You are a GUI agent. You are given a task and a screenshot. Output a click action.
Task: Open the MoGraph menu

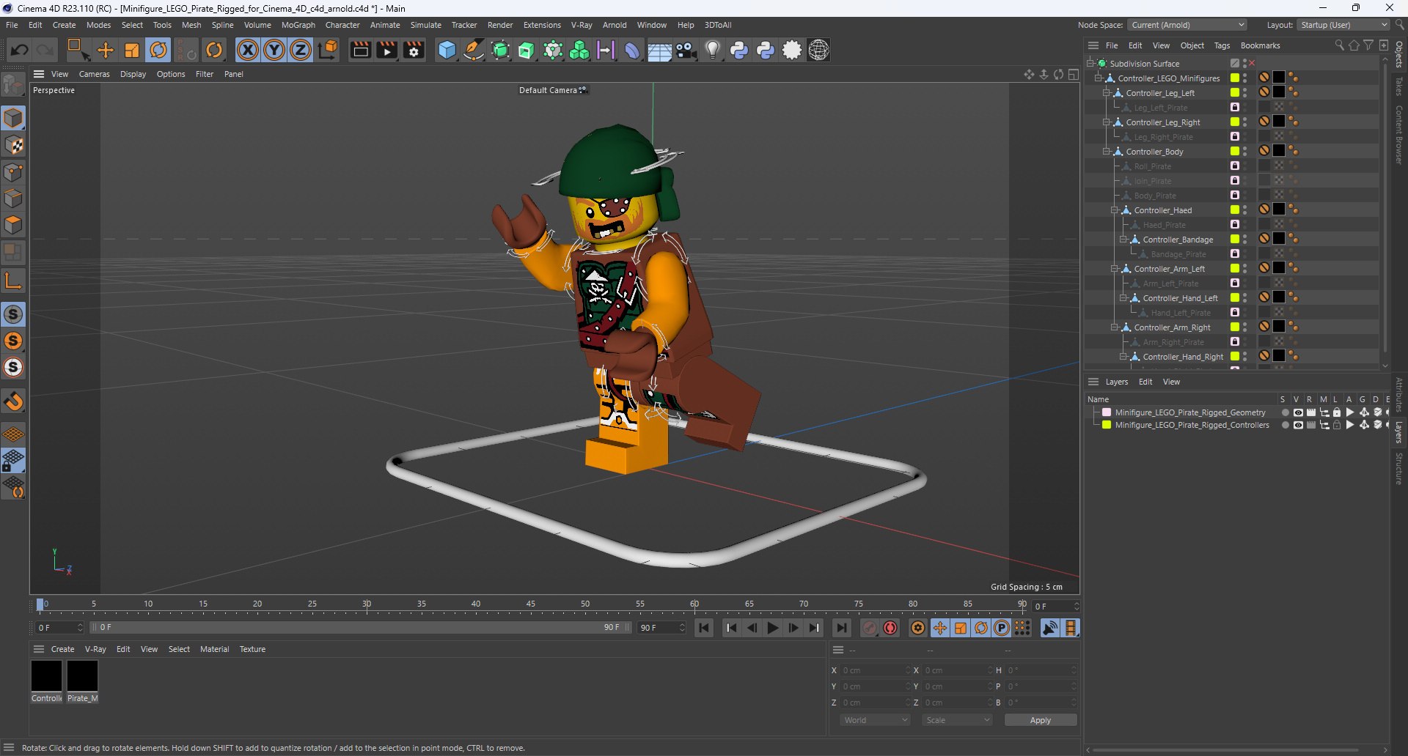tap(298, 25)
